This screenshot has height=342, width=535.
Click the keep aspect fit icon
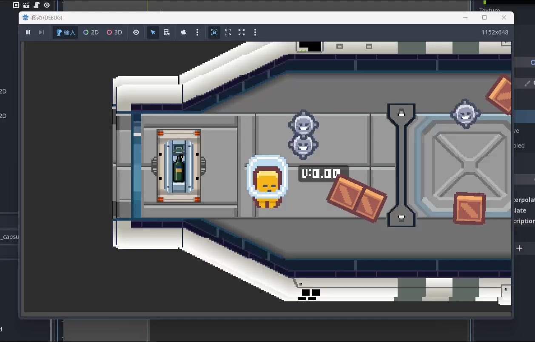(x=228, y=32)
